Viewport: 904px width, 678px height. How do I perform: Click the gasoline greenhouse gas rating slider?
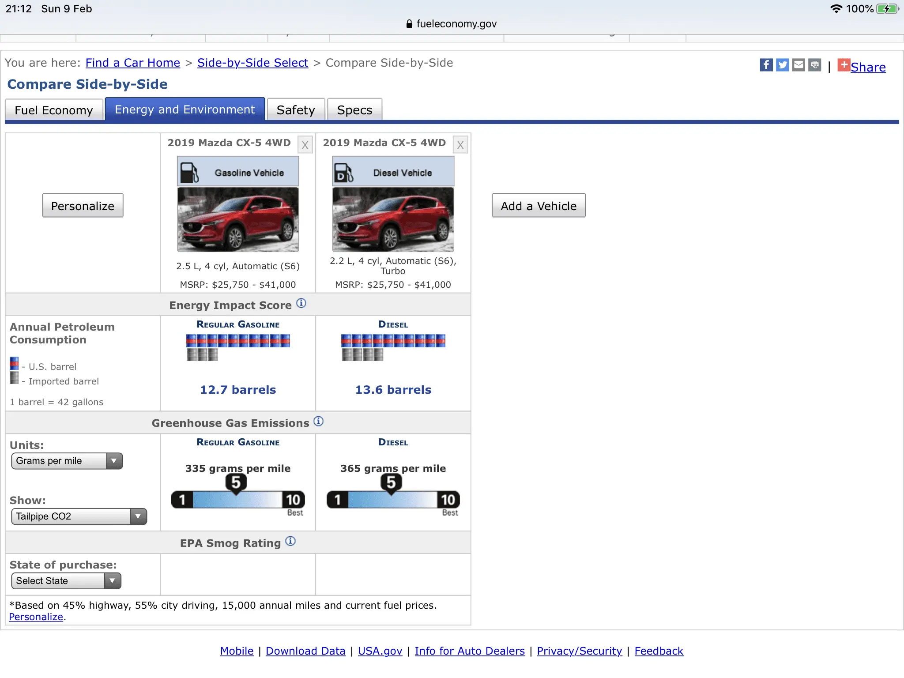[238, 494]
